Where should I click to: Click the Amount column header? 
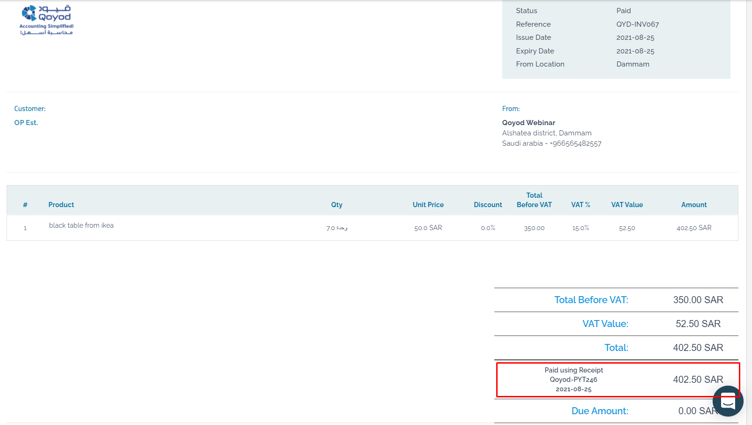694,205
